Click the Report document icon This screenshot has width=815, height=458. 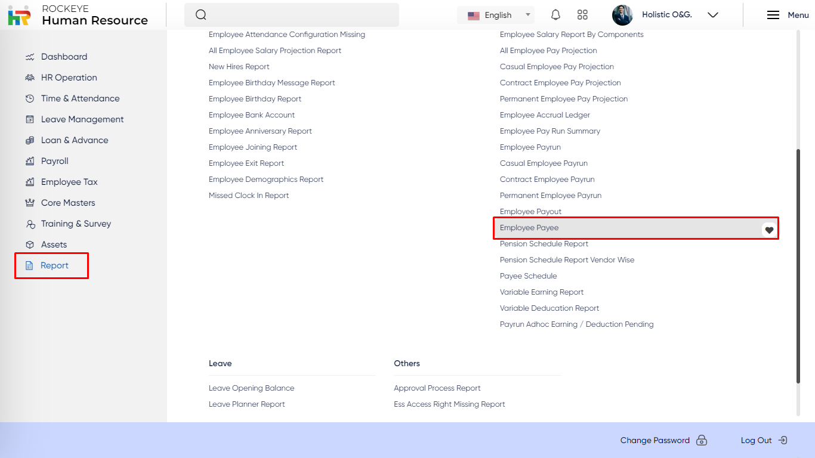click(x=29, y=265)
